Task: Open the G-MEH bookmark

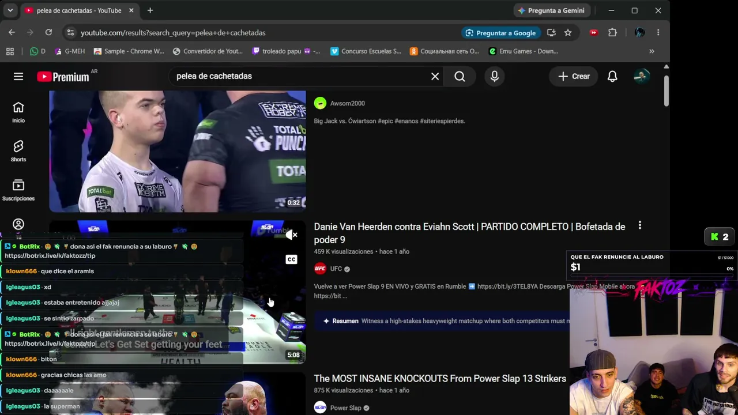Action: pos(69,51)
